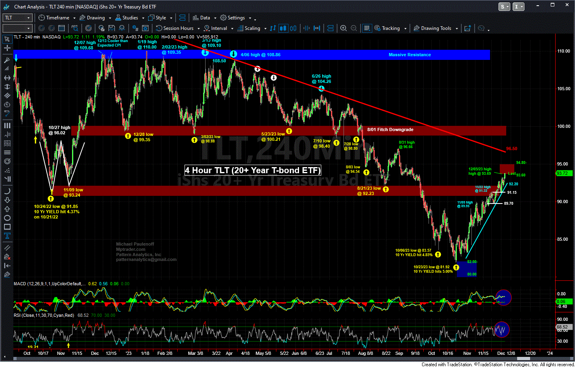The width and height of the screenshot is (575, 367).
Task: Expand the Tracking dropdown arrow
Action: (405, 29)
